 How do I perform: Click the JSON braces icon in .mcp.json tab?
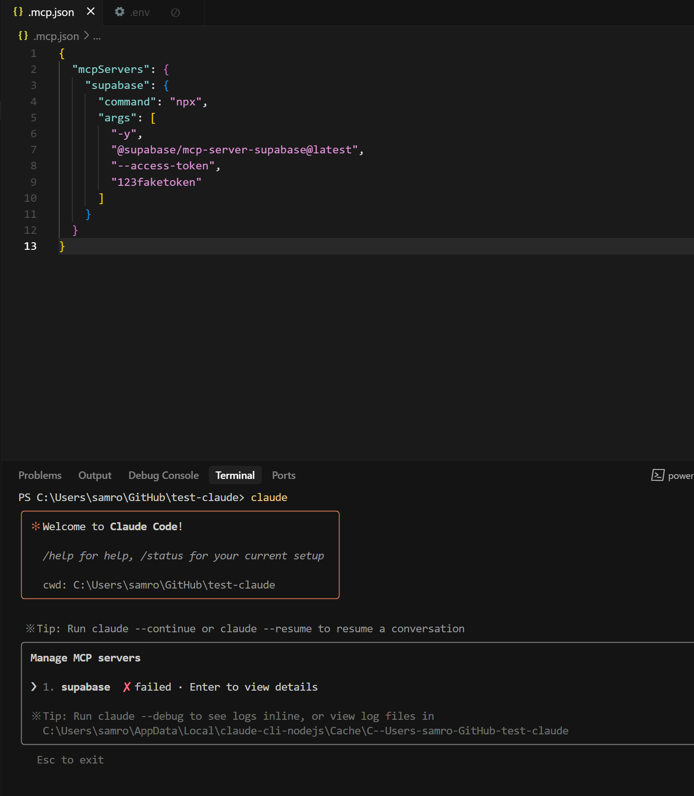(x=18, y=12)
